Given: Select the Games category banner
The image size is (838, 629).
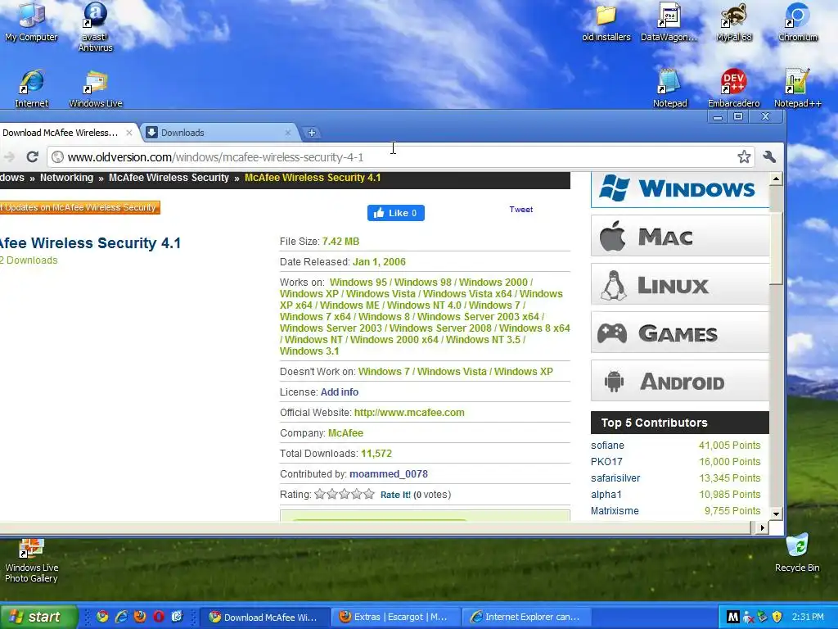Looking at the screenshot, I should click(x=680, y=333).
